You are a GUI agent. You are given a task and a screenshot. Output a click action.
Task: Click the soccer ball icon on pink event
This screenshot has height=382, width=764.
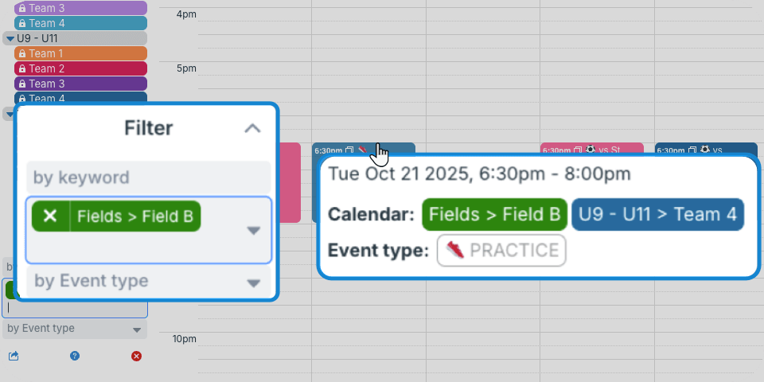(x=590, y=149)
